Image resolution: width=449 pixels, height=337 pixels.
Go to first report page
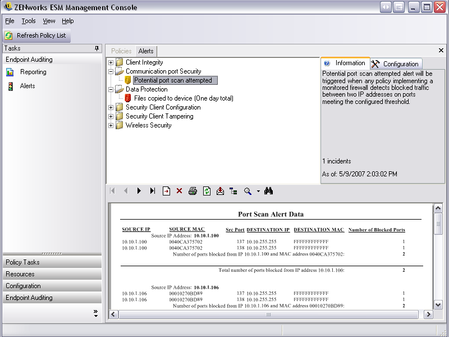[112, 191]
